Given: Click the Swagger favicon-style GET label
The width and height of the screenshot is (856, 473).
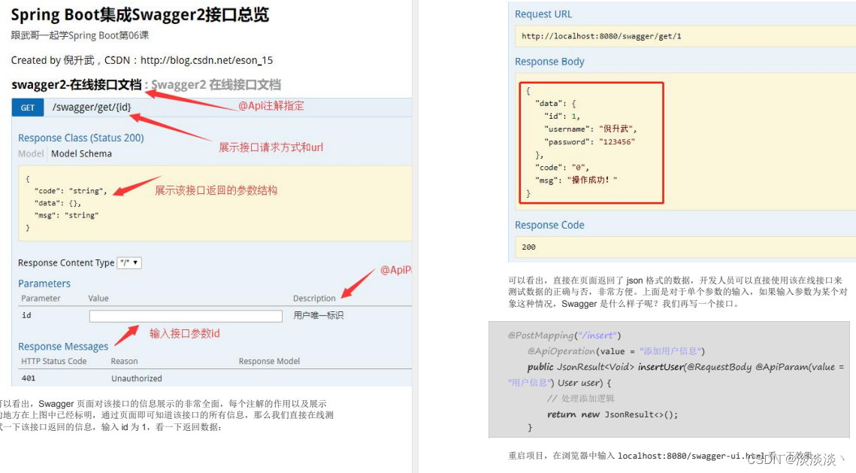Looking at the screenshot, I should (x=27, y=107).
